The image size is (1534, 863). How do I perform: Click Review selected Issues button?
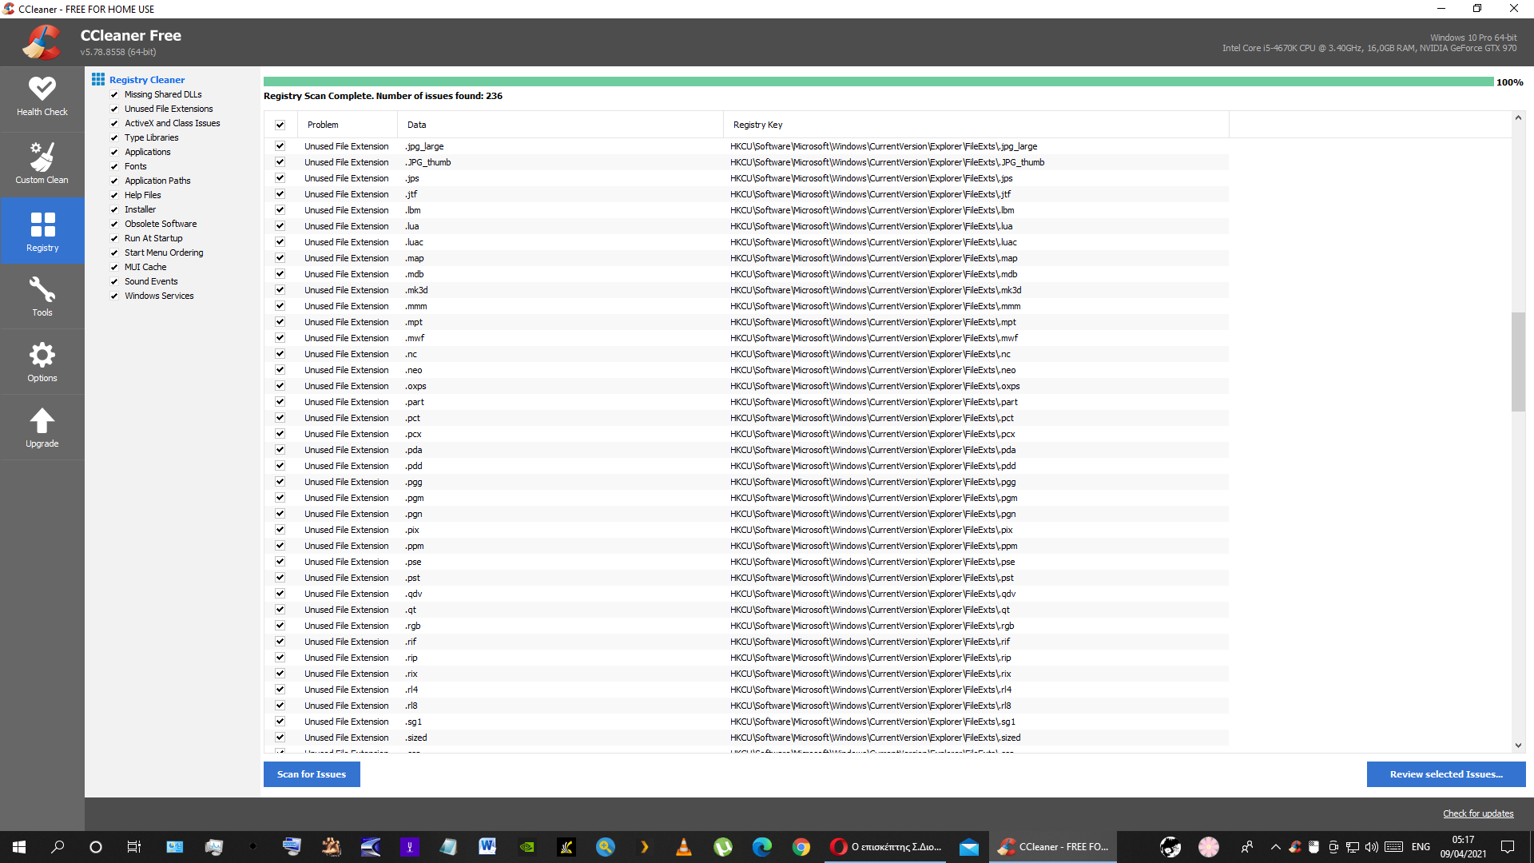(x=1446, y=774)
